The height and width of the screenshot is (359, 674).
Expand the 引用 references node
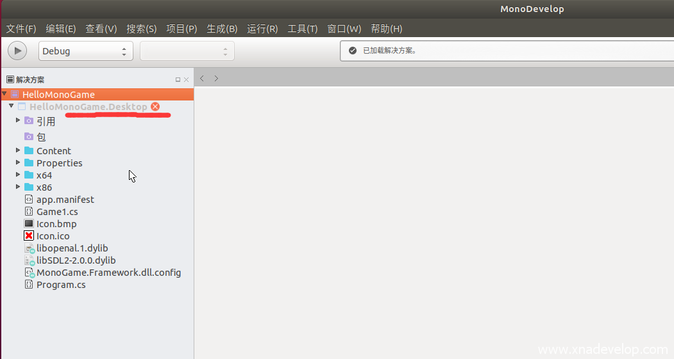18,120
